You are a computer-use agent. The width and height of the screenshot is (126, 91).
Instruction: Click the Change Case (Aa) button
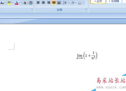pyautogui.click(x=2, y=3)
